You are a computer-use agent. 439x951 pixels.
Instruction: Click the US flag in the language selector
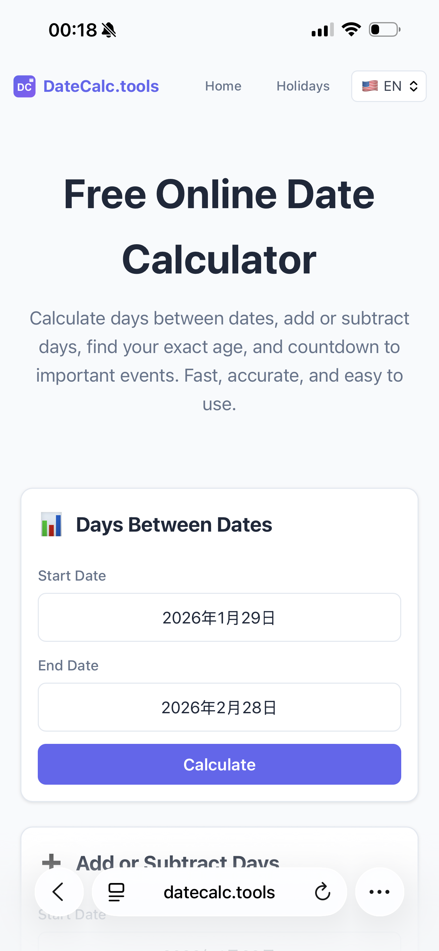[370, 86]
